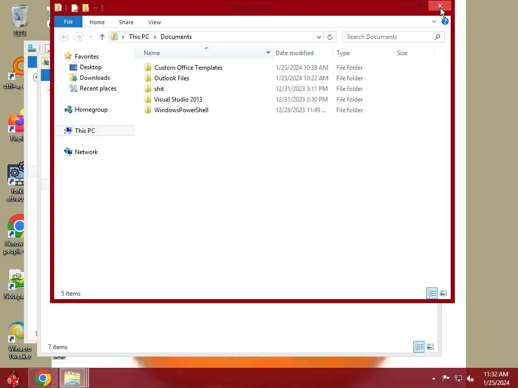518x388 pixels.
Task: Click the Custom Office Templates folder icon
Action: point(148,67)
